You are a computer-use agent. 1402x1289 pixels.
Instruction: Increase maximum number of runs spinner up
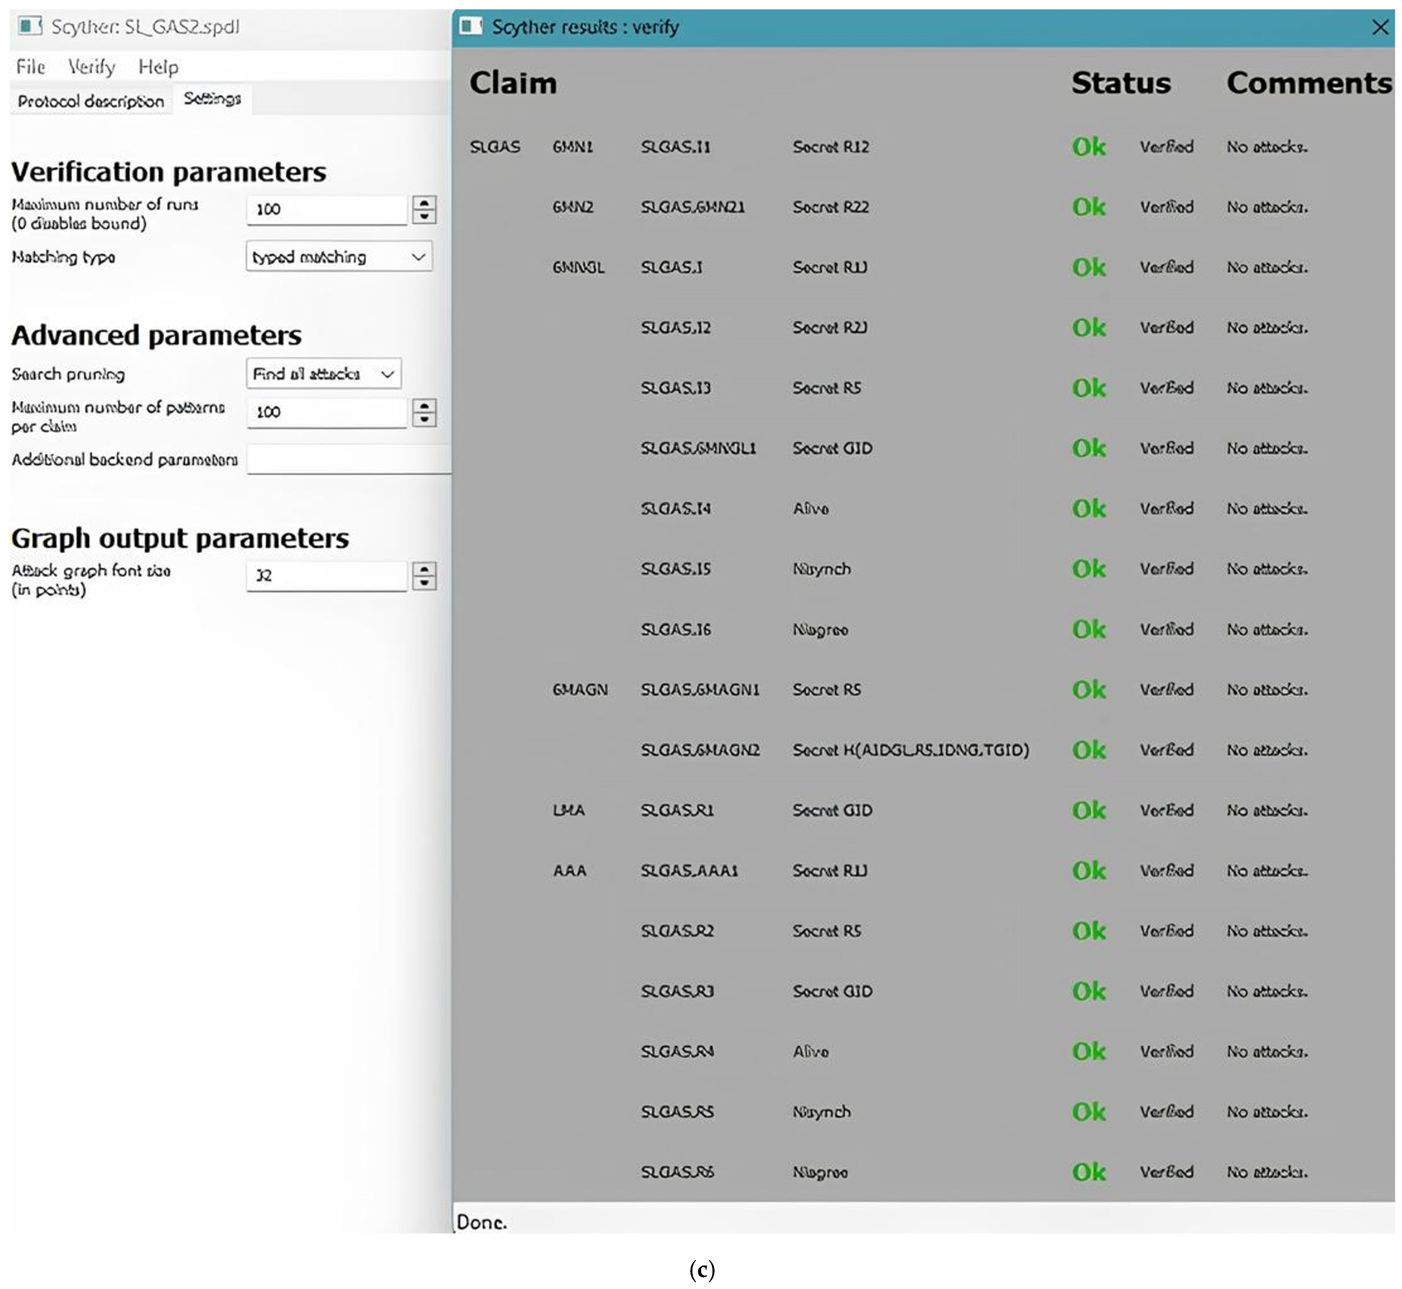(424, 203)
